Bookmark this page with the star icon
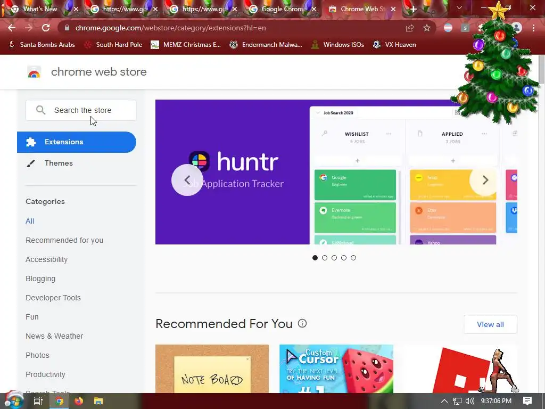 (427, 28)
